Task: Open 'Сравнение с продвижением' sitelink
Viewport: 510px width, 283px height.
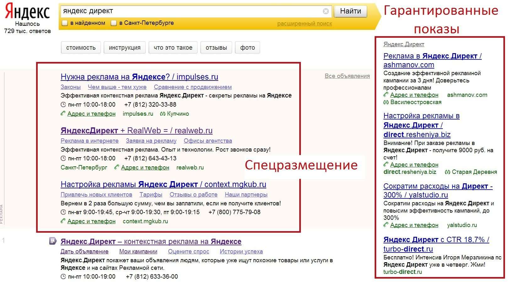Action: [x=193, y=87]
